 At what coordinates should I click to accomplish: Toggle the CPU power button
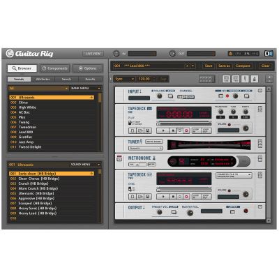[x=231, y=54]
